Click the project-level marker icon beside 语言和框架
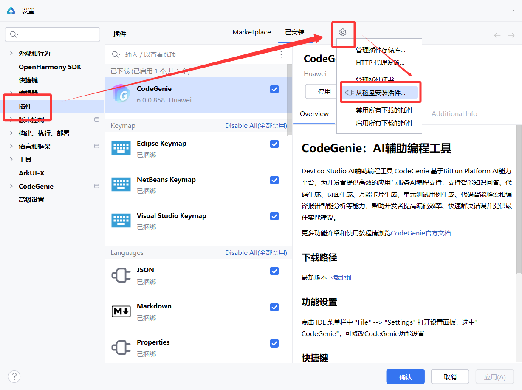Image resolution: width=522 pixels, height=390 pixels. 96,146
